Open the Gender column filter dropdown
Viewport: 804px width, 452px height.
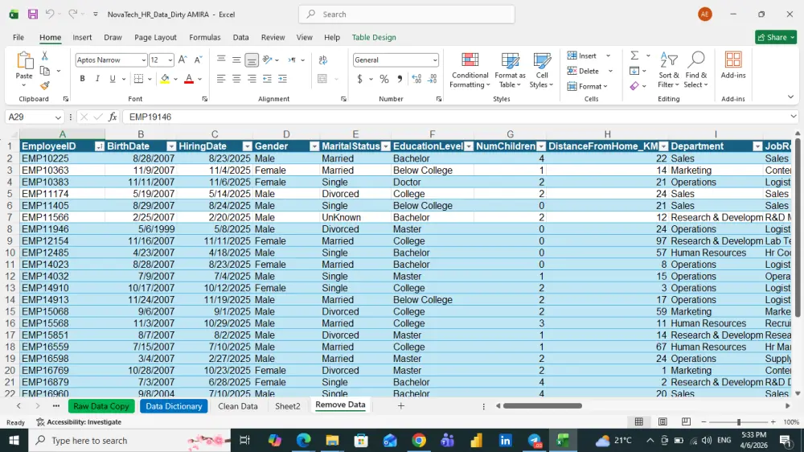pos(314,146)
